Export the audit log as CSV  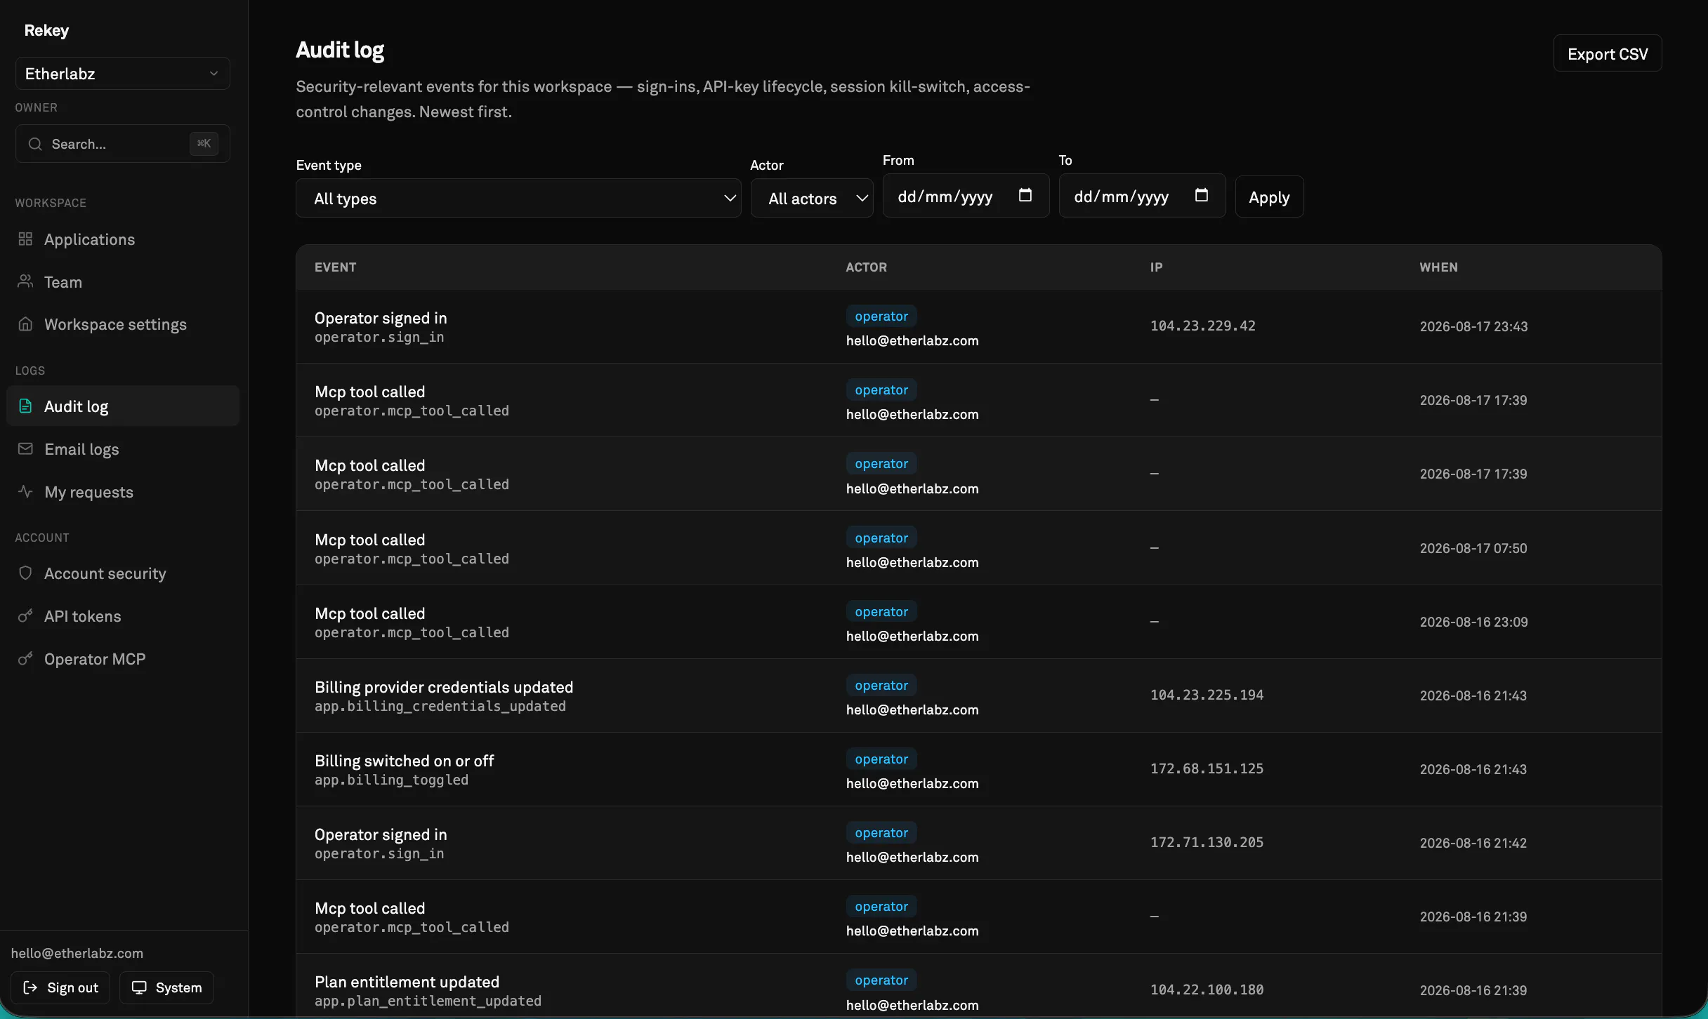pyautogui.click(x=1608, y=54)
